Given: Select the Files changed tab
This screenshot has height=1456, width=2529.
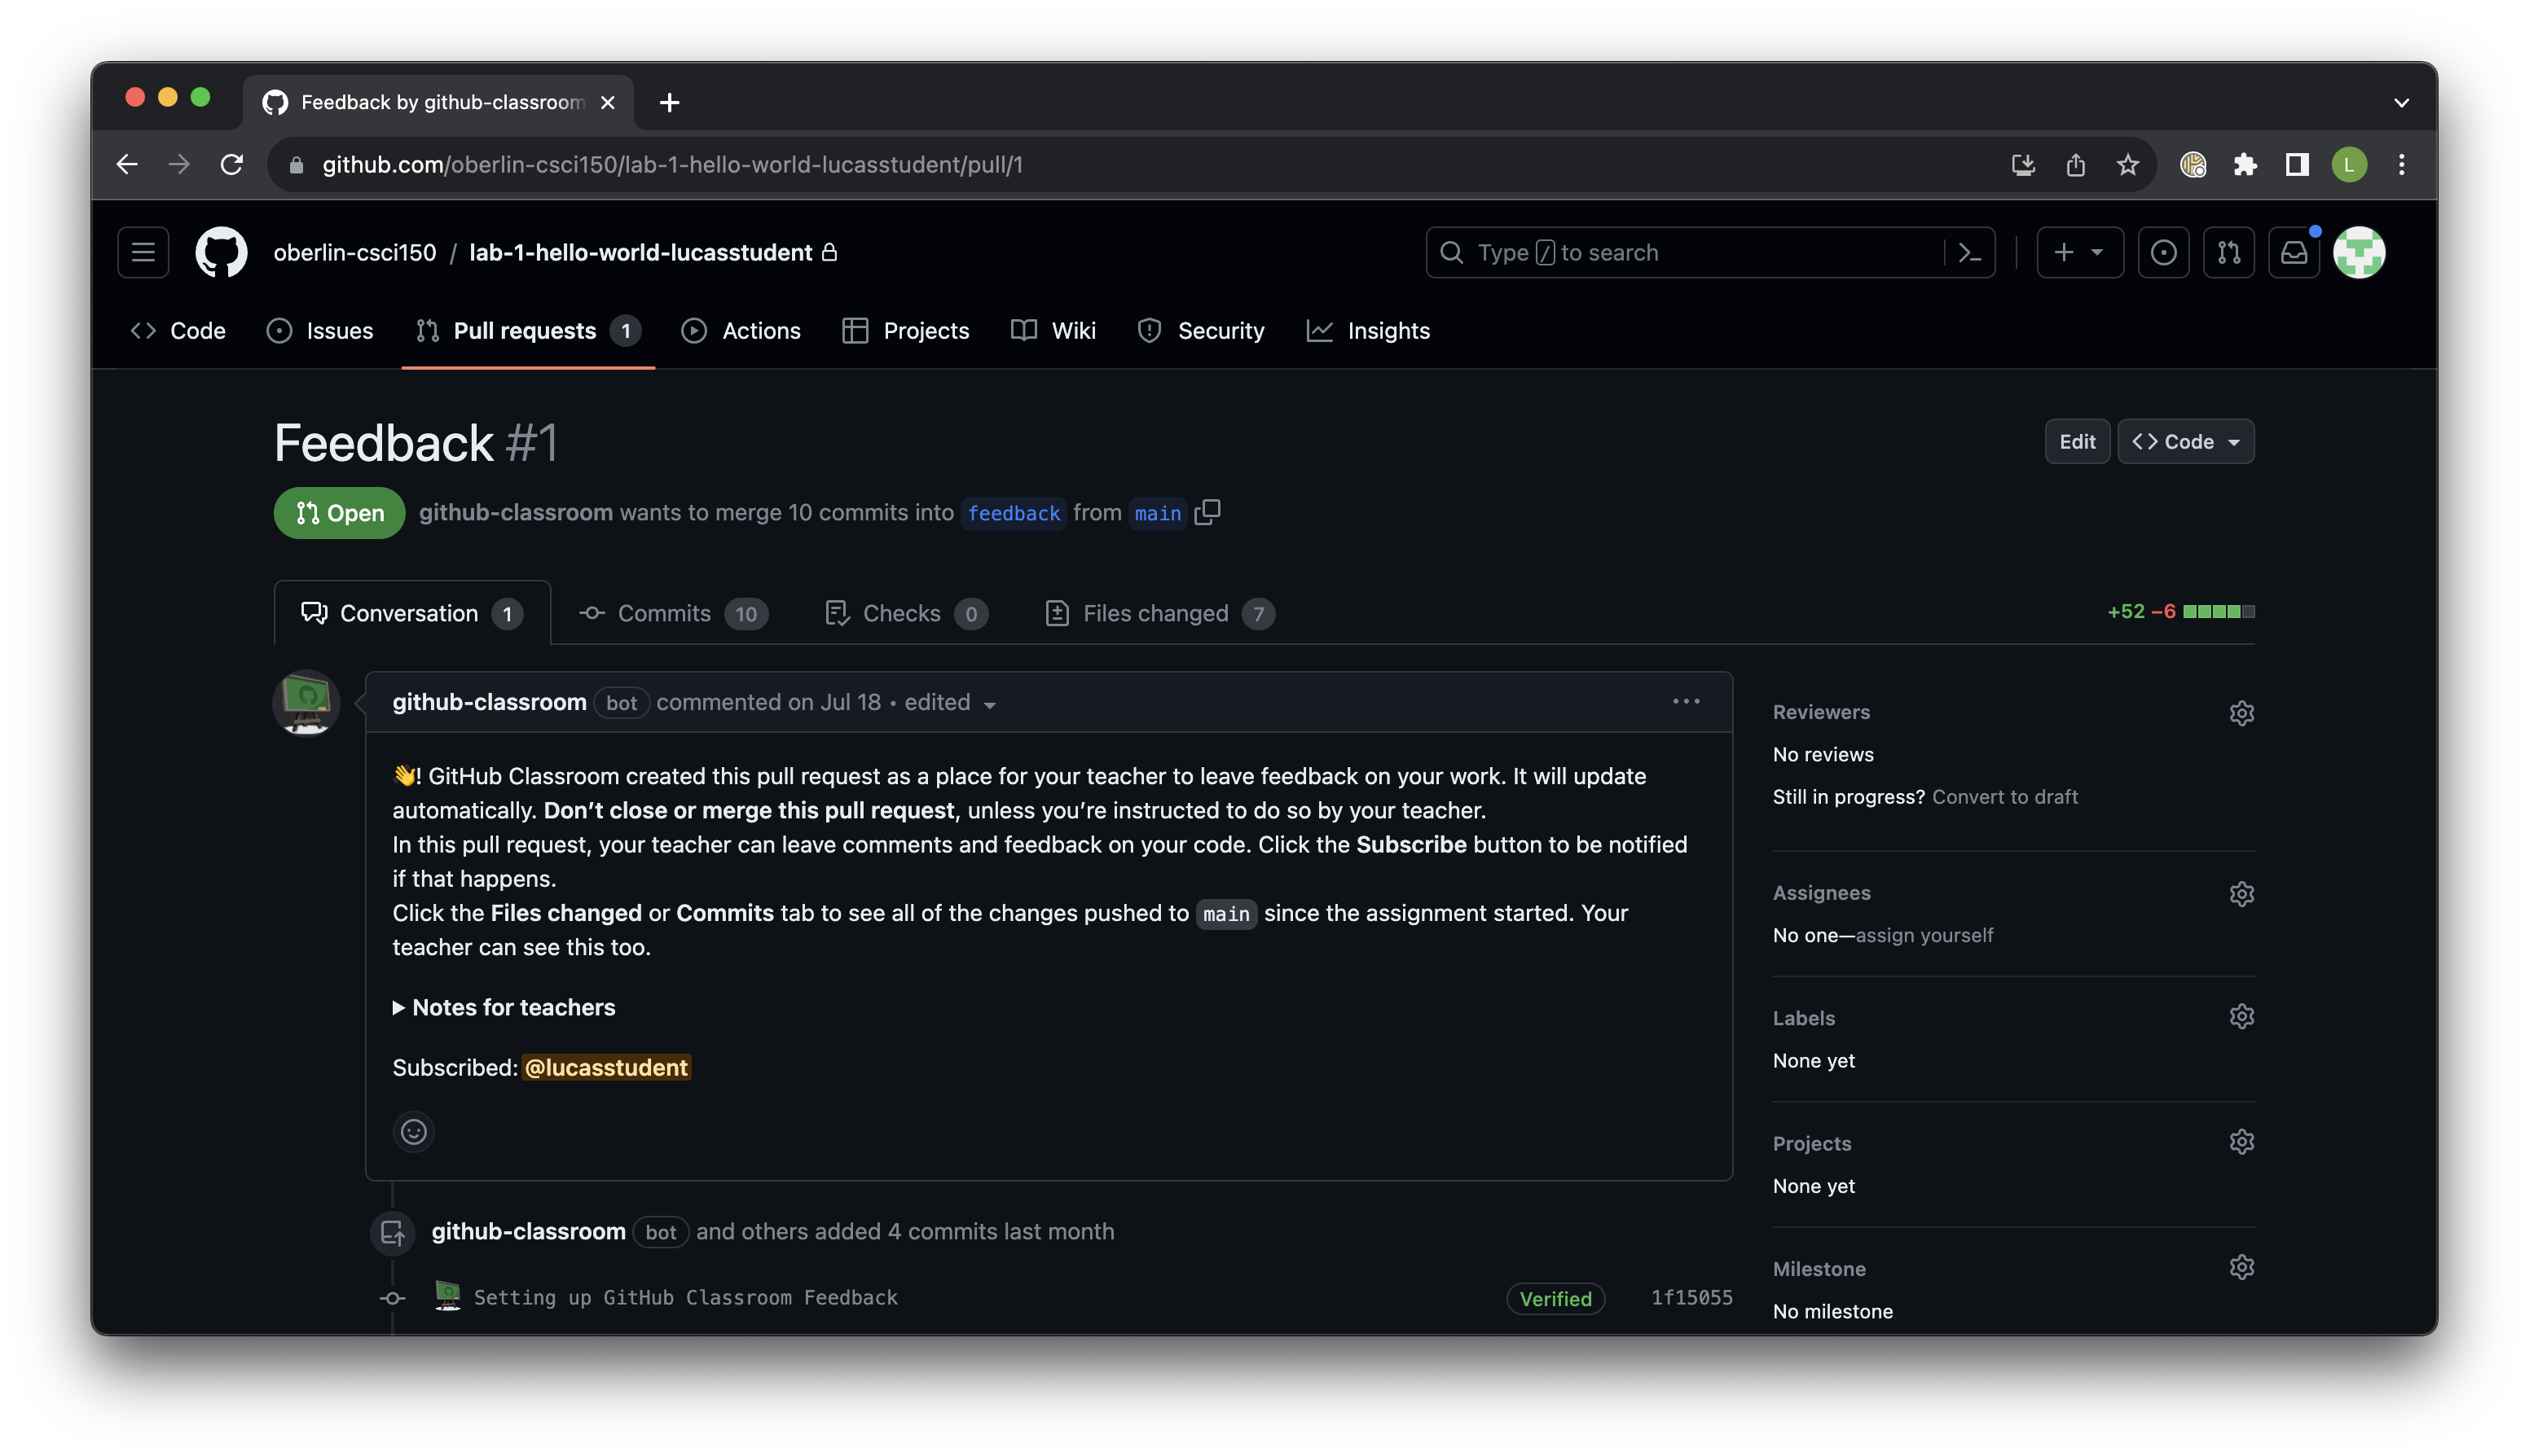Looking at the screenshot, I should pos(1159,612).
